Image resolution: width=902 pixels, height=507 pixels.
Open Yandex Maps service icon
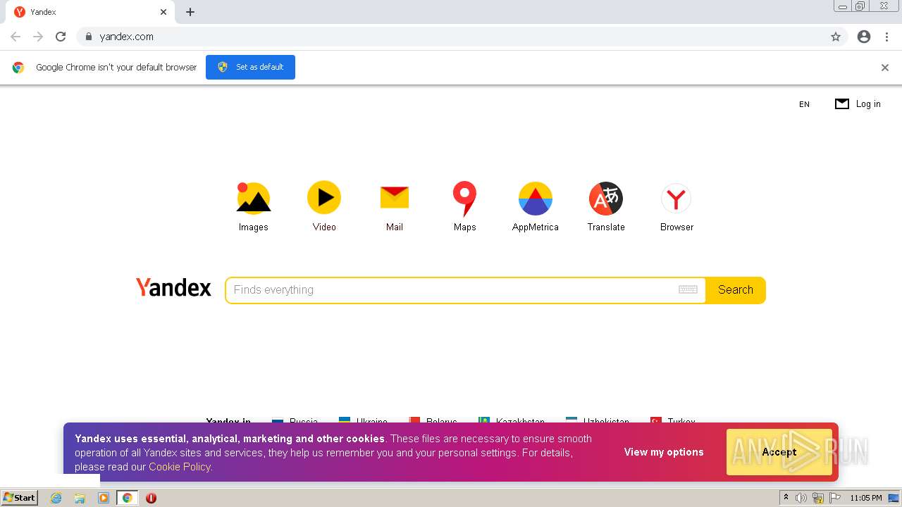[465, 199]
